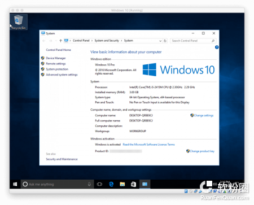Viewport: 254px width, 205px height.
Task: Click the '3.00 GB' installed memory value
Action: [x=134, y=92]
